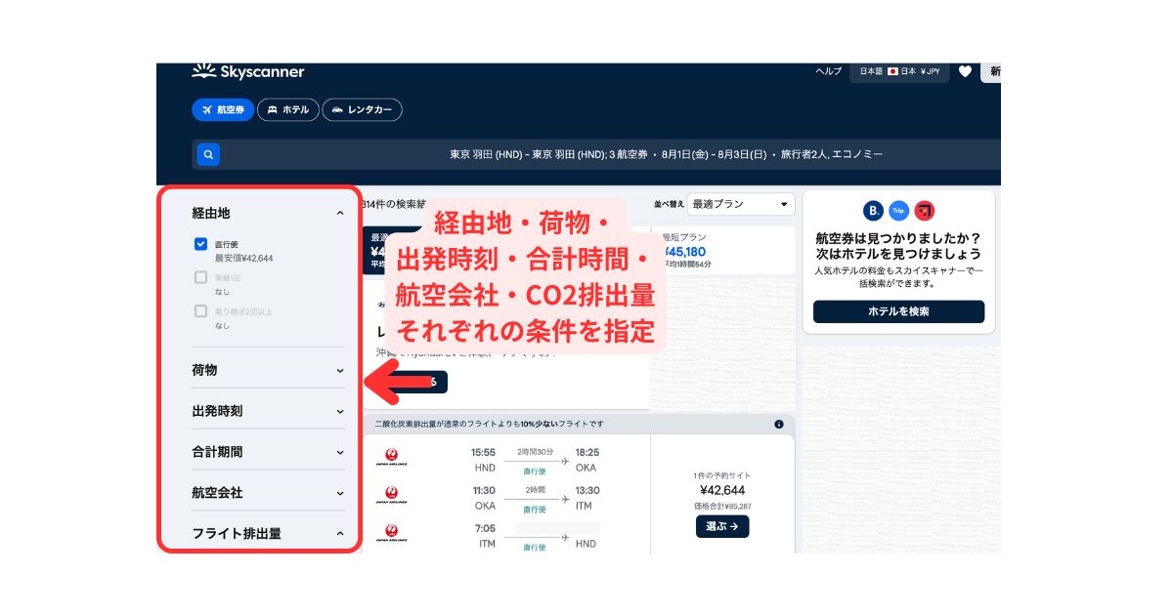Edit the search summary 東京 羽田 (HND) bar
This screenshot has height=615, width=1173.
point(596,154)
